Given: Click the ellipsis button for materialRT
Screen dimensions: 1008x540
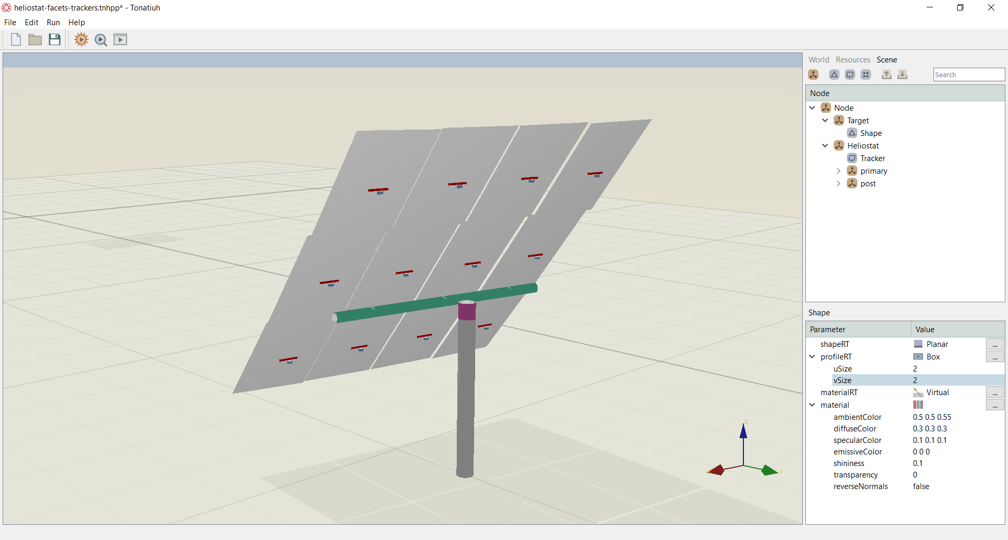Looking at the screenshot, I should [x=995, y=393].
